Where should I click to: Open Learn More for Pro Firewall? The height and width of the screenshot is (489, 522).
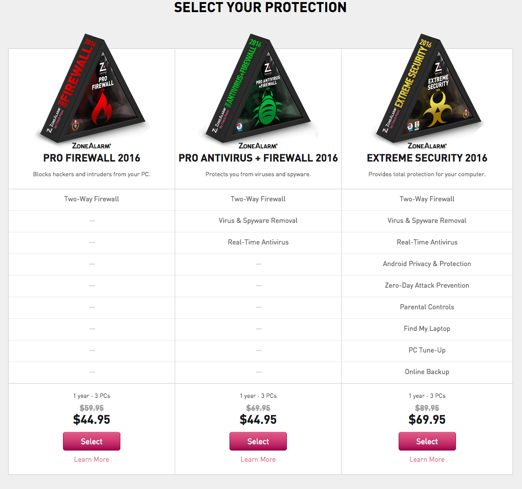[x=91, y=460]
